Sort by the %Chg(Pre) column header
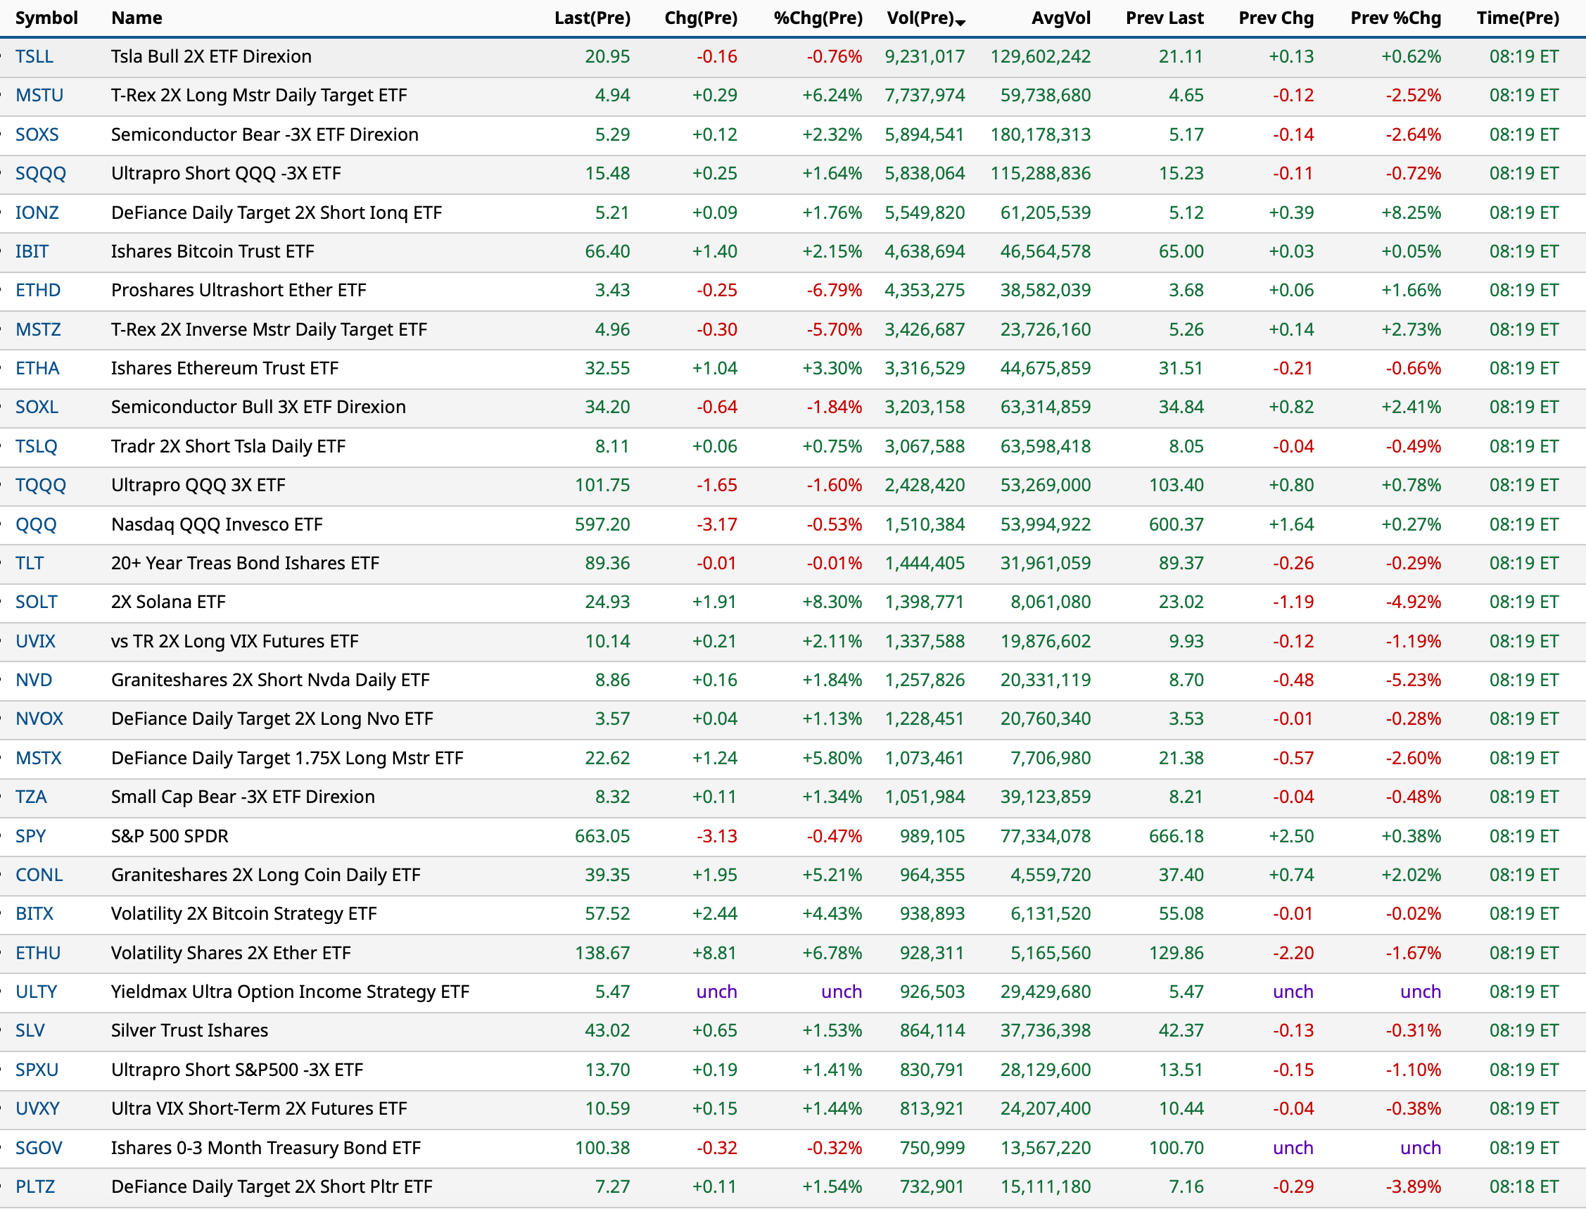The image size is (1586, 1209). point(818,18)
